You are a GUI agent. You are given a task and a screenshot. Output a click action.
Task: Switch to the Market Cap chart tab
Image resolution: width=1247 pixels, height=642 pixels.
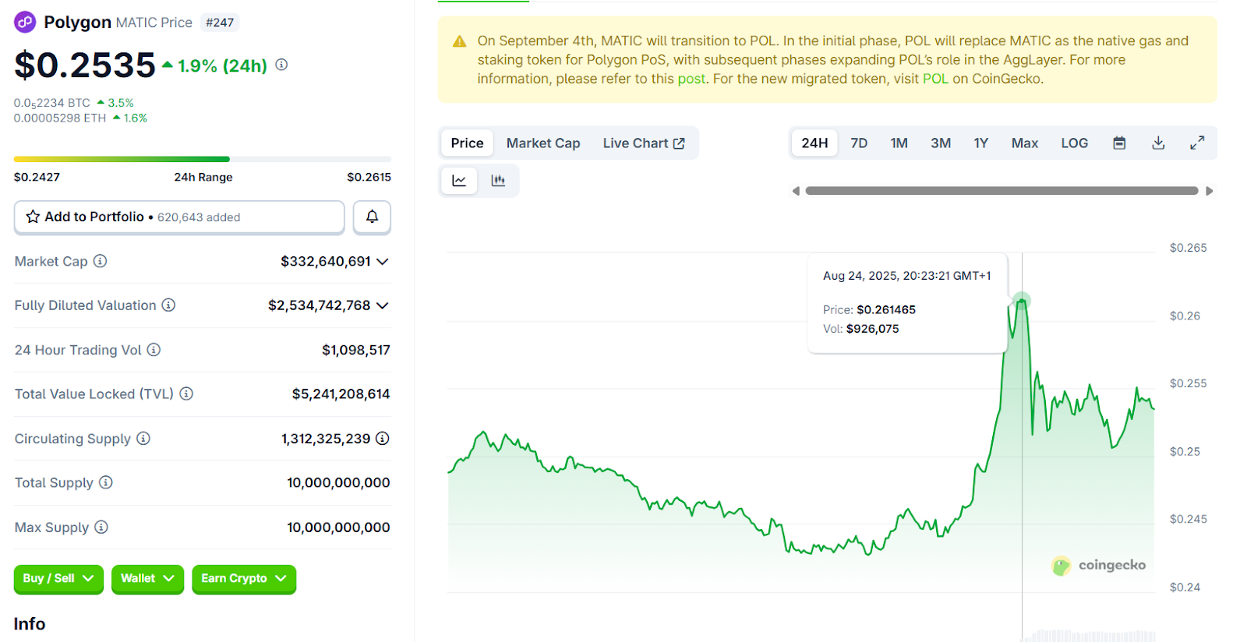543,143
